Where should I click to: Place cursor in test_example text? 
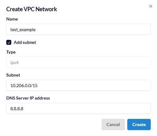pyautogui.click(x=23, y=30)
